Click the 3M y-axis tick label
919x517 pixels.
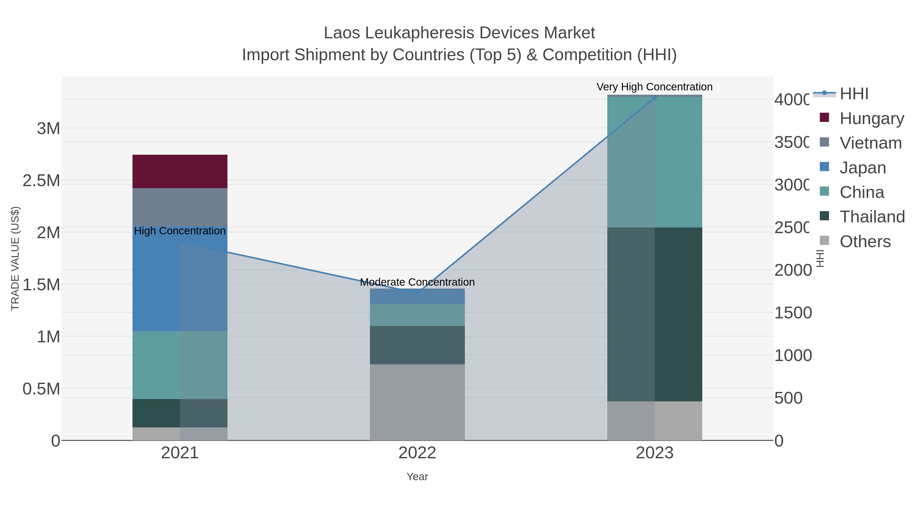coord(49,128)
